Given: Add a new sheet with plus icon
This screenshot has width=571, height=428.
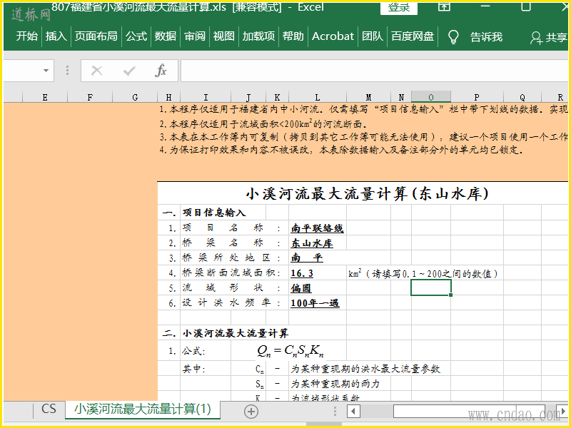Looking at the screenshot, I should 251,412.
